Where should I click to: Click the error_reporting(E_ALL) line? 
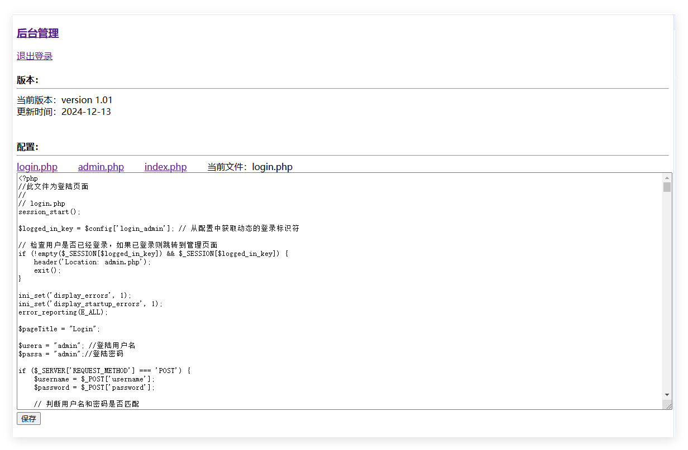click(x=63, y=312)
